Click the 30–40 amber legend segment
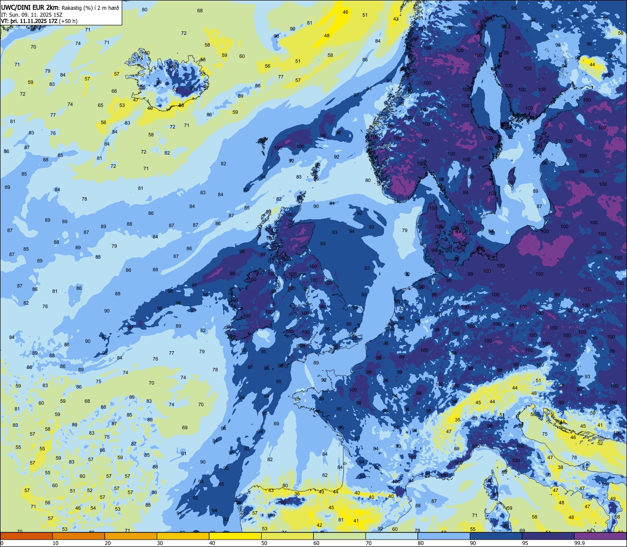The image size is (627, 547). [x=183, y=536]
